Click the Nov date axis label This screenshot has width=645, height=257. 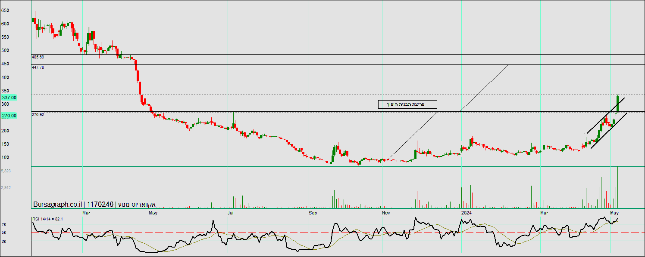click(x=386, y=212)
